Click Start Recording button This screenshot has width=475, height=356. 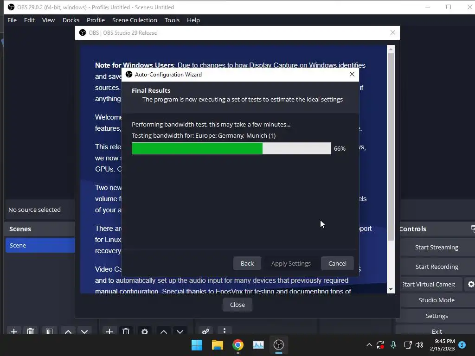(436, 267)
